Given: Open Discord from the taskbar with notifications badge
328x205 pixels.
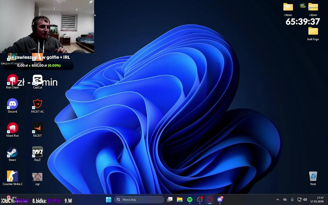Looking at the screenshot, I should 220,200.
